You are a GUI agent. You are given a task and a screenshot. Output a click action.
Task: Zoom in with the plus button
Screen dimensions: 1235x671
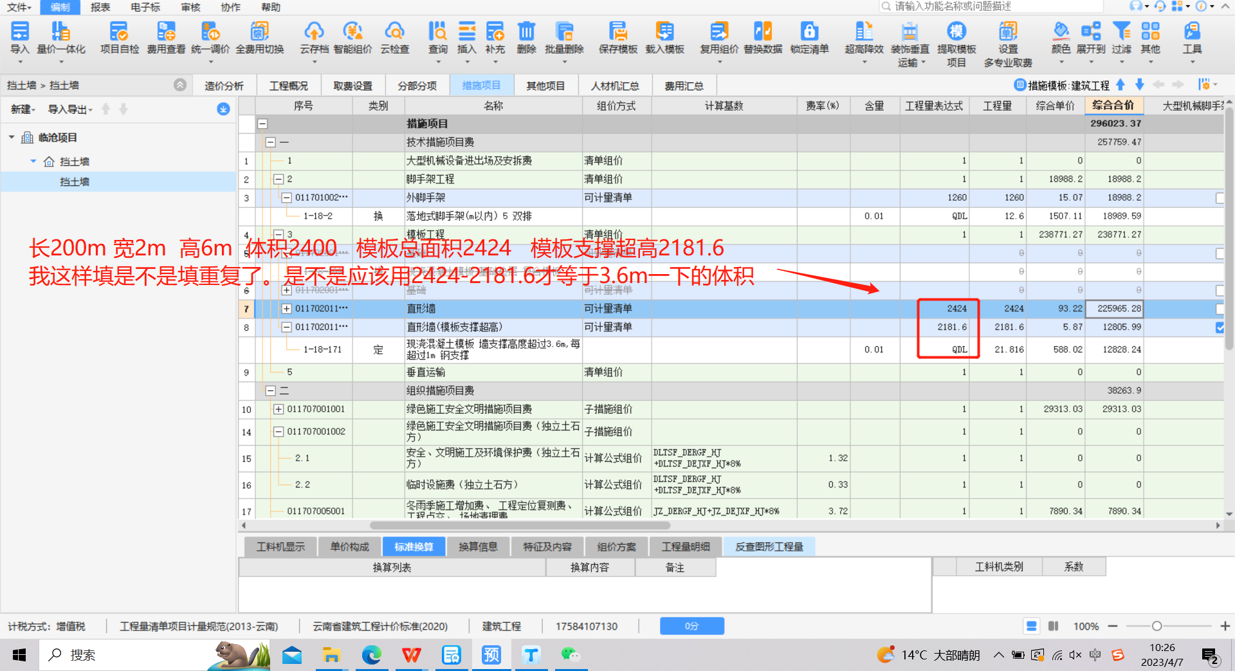click(1225, 626)
